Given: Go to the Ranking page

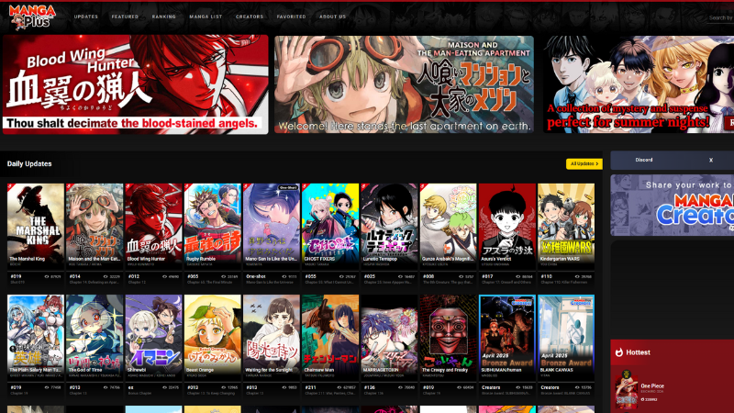Looking at the screenshot, I should click(x=164, y=17).
